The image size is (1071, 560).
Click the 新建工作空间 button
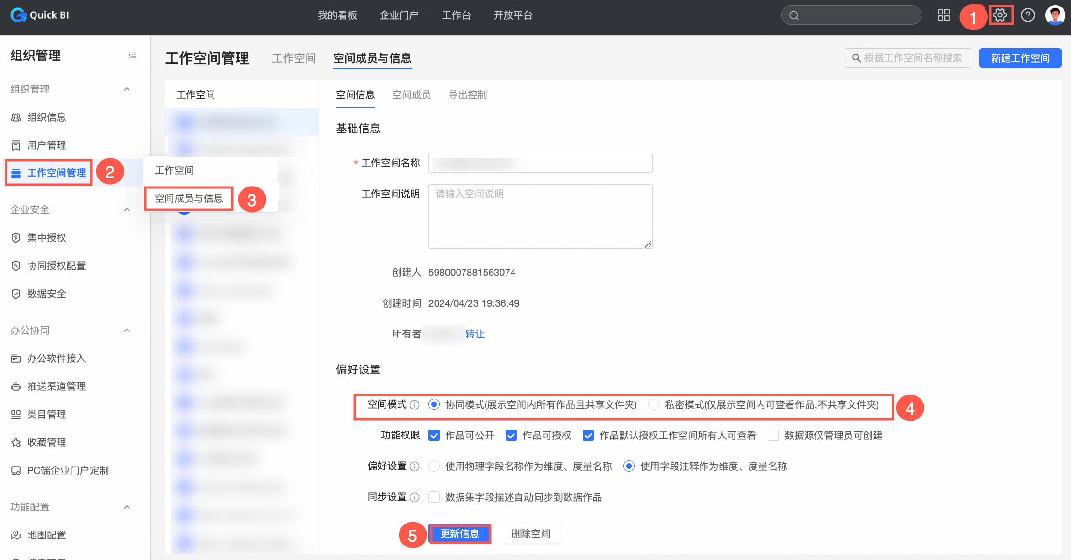(1020, 58)
